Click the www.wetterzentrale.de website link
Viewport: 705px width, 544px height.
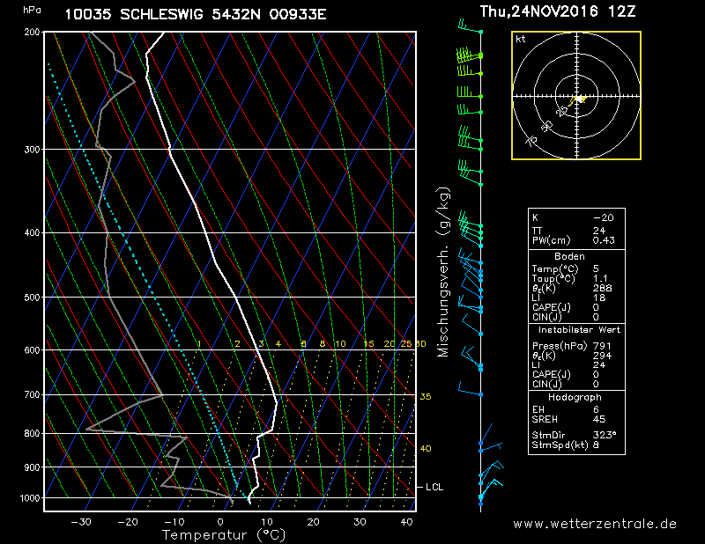tap(595, 524)
